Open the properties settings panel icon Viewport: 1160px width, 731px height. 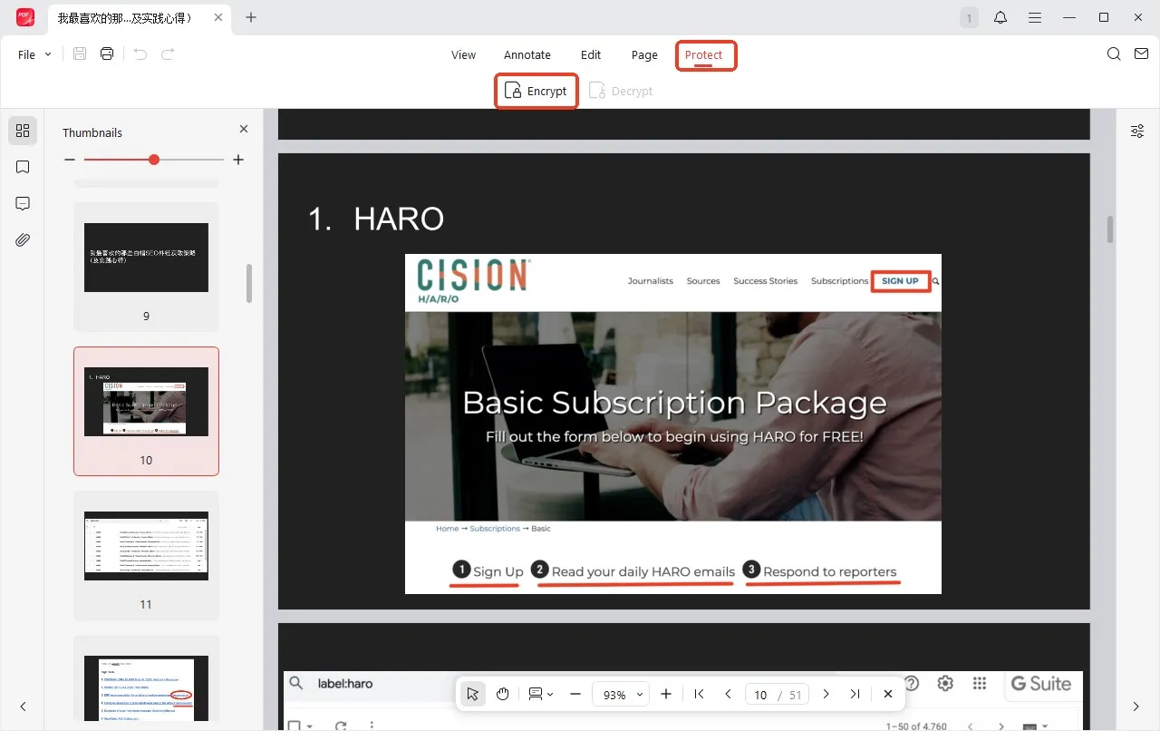[x=1137, y=132]
